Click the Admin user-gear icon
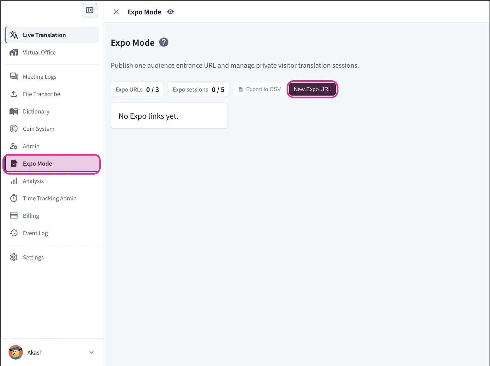 [14, 146]
